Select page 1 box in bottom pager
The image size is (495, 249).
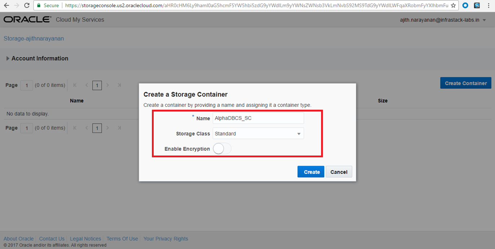click(97, 128)
